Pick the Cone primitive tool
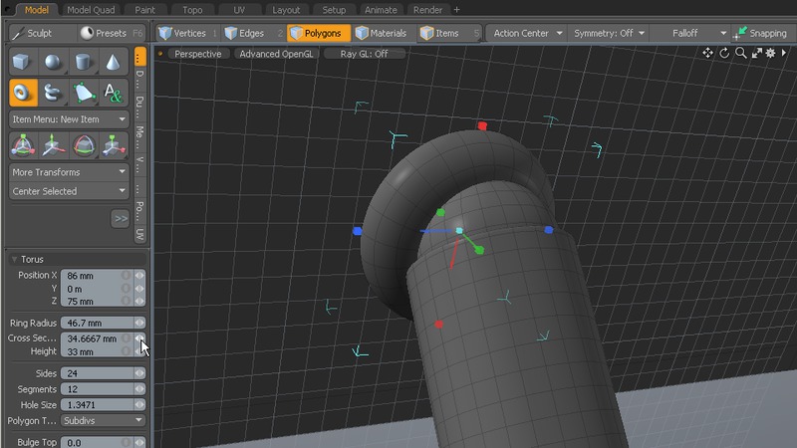 click(x=114, y=63)
